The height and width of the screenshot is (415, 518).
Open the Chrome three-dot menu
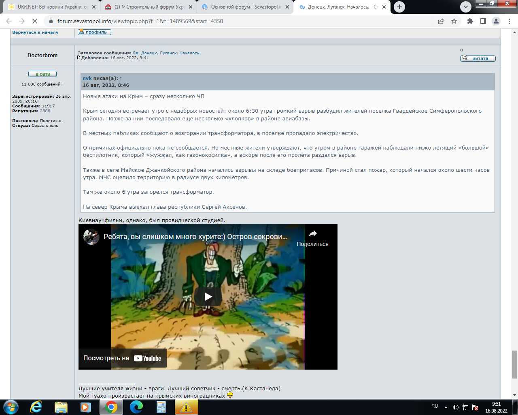(x=509, y=21)
